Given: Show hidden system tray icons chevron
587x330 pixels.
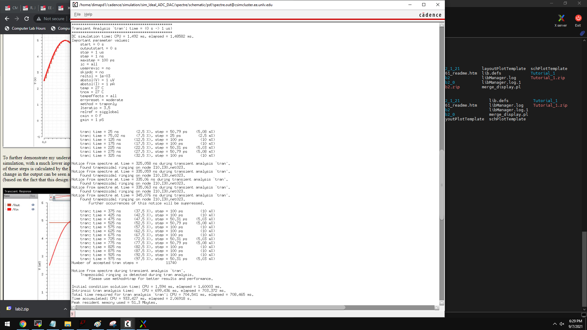Looking at the screenshot, I should point(555,324).
